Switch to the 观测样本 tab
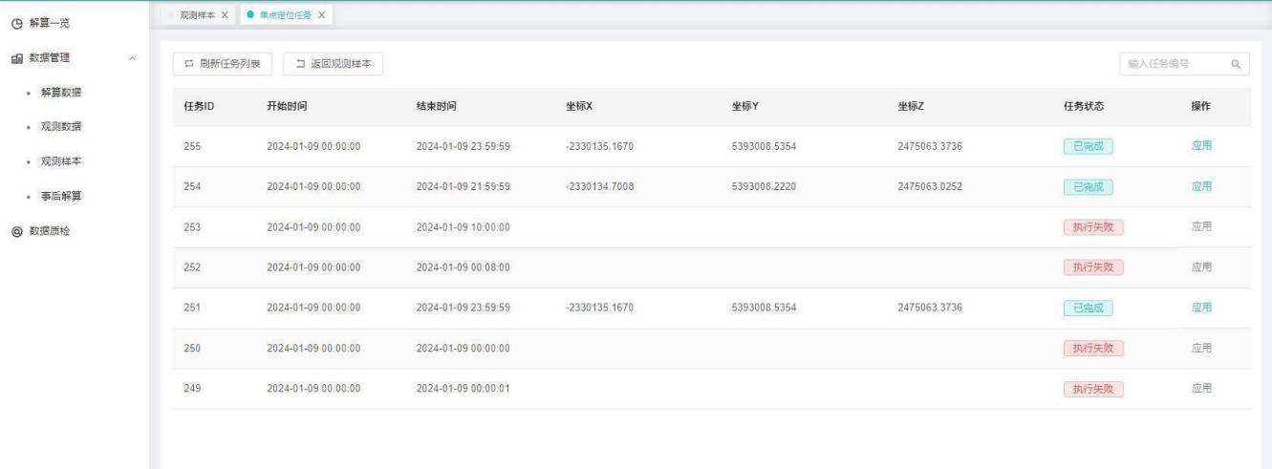The image size is (1272, 469). point(190,15)
